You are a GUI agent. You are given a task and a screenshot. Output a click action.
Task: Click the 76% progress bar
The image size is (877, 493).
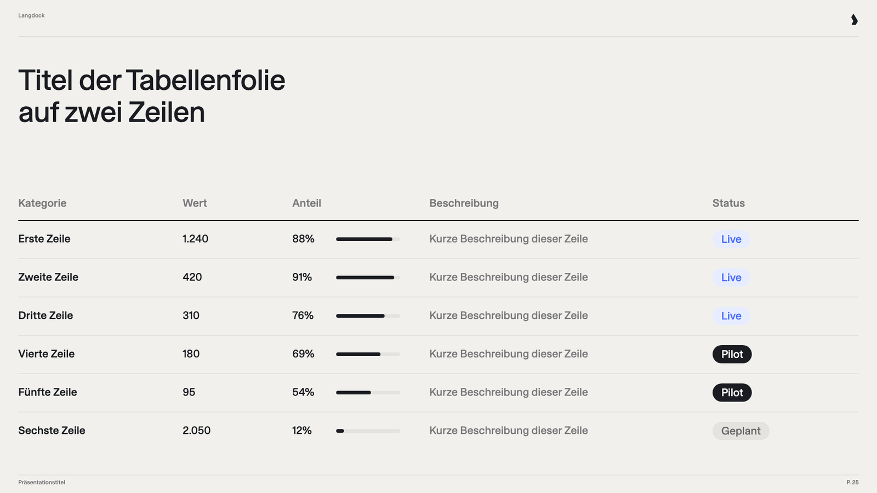coord(368,316)
